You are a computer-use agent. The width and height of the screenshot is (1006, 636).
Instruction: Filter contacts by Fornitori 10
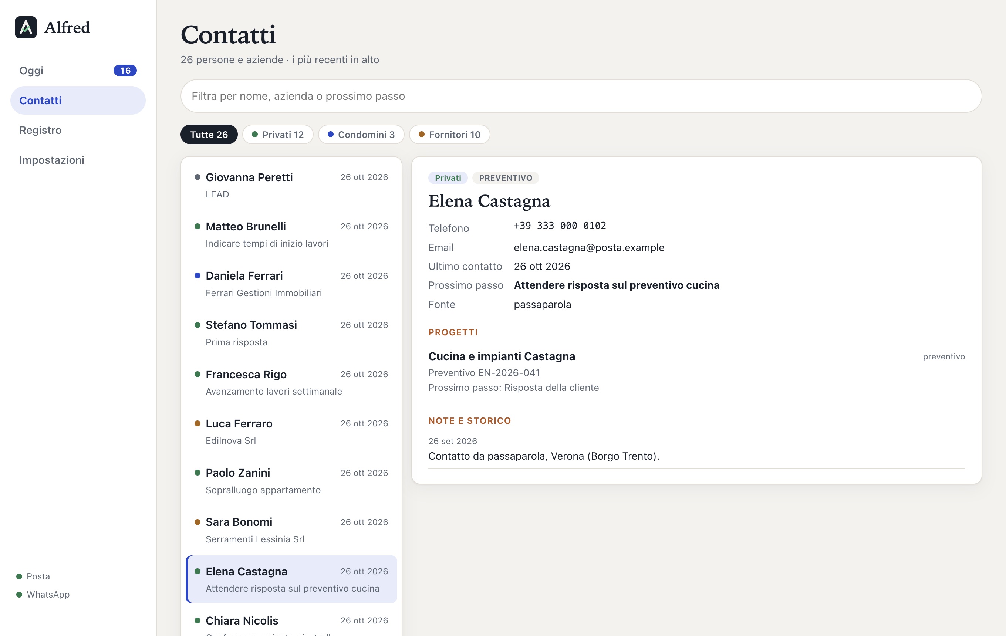[x=449, y=135]
